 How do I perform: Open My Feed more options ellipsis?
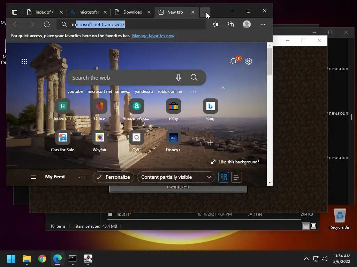(82, 177)
